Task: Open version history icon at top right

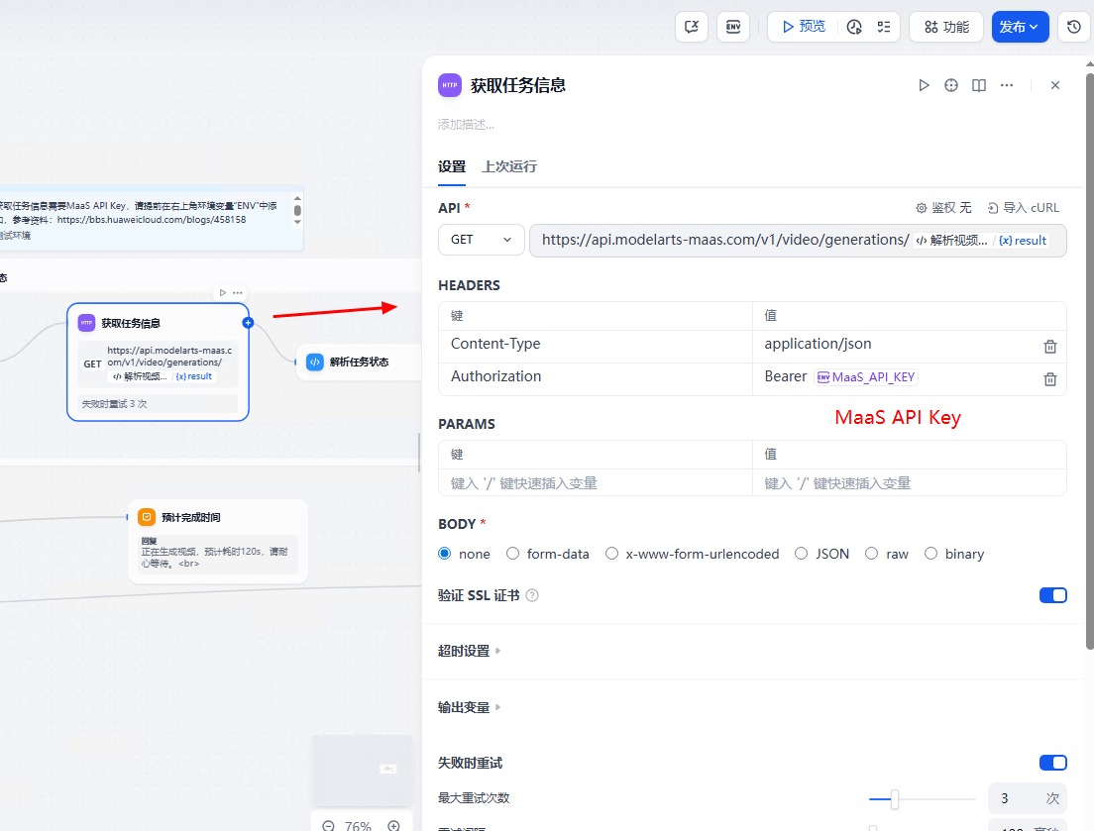Action: (x=1074, y=27)
